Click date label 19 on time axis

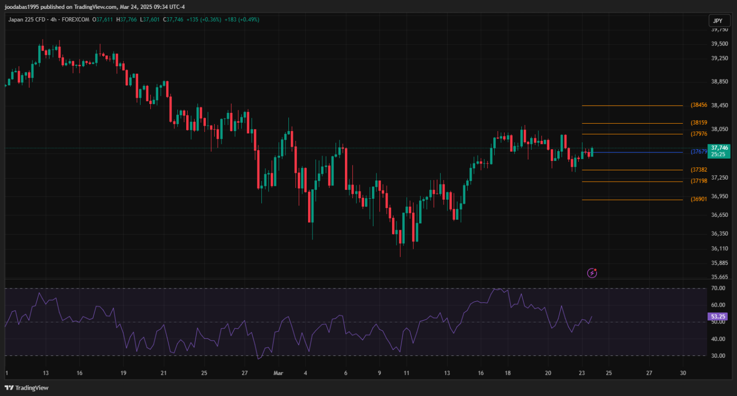123,373
